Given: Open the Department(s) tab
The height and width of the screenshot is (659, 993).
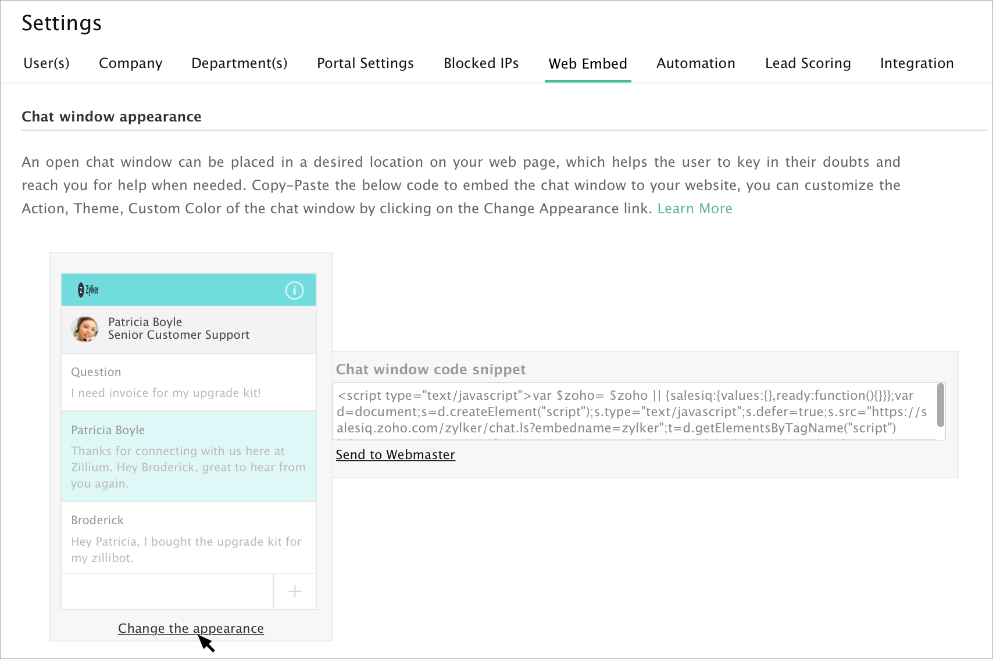Looking at the screenshot, I should [x=239, y=63].
